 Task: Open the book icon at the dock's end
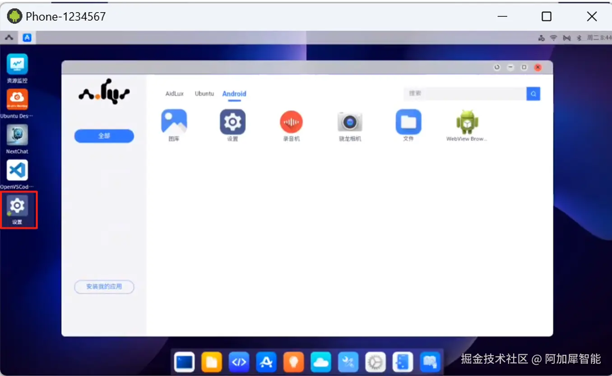coord(430,362)
